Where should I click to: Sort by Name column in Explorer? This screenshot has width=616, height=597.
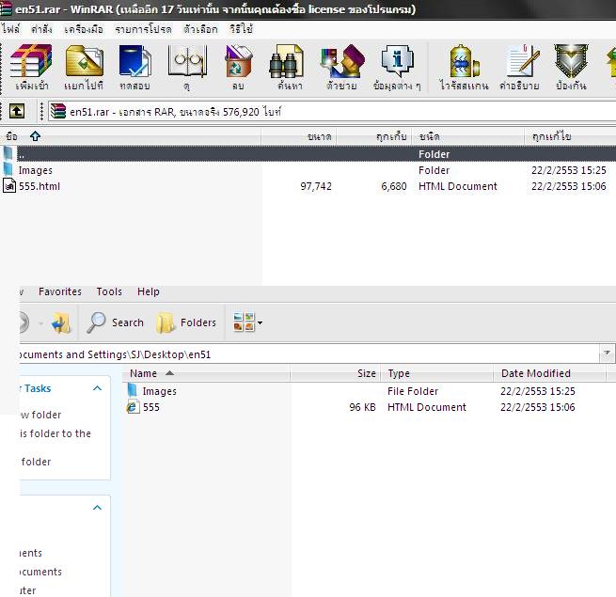[206, 373]
